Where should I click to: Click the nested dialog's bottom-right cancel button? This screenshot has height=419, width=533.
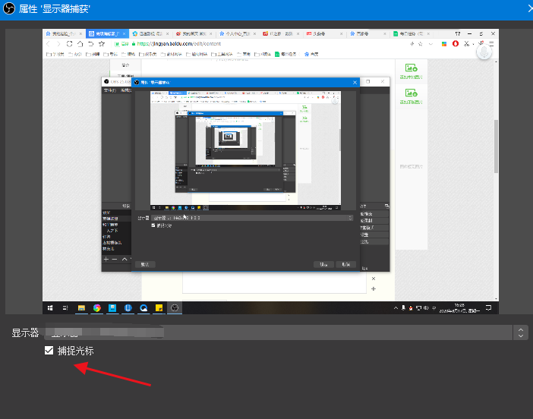(346, 264)
